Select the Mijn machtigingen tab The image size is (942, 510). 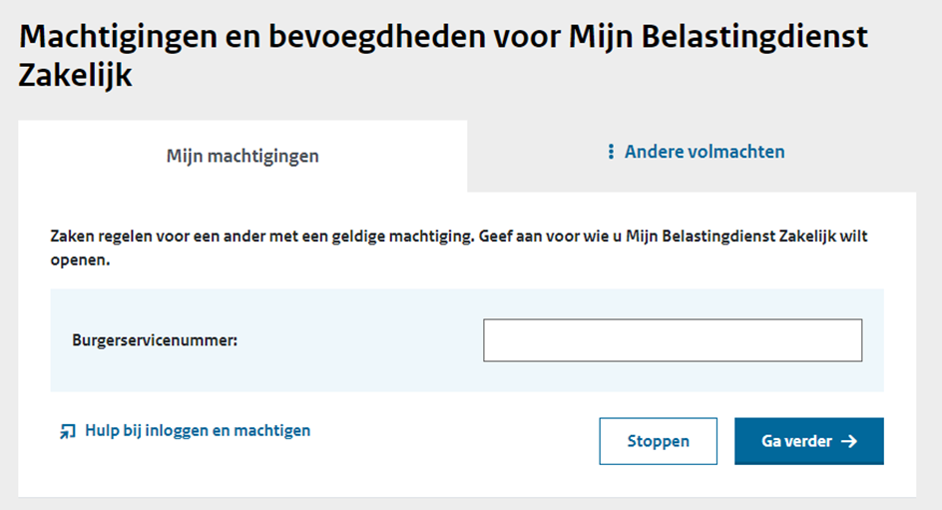tap(242, 156)
